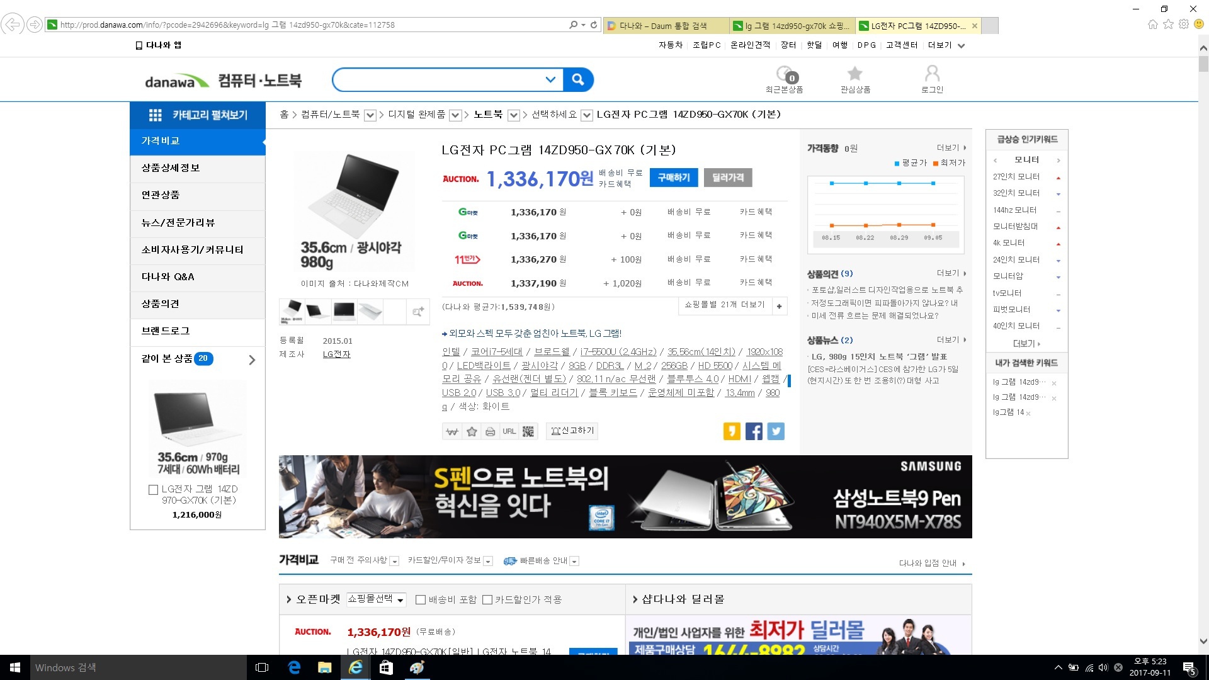Click 27인치 모니터 trending keyword

1016,177
